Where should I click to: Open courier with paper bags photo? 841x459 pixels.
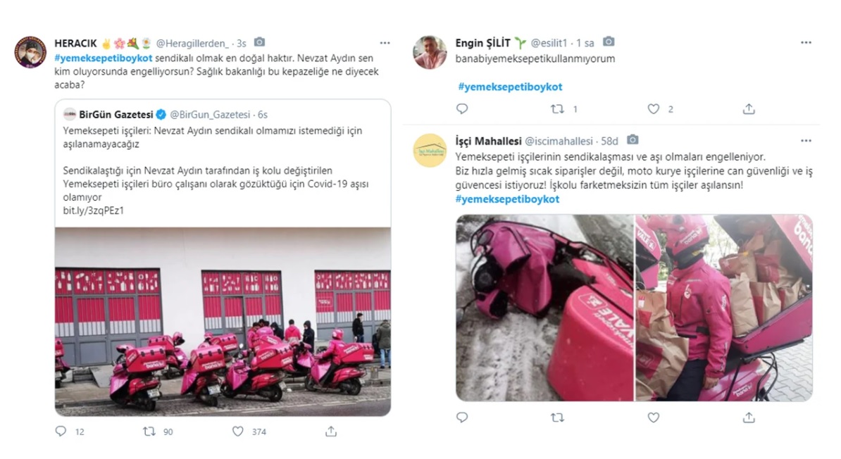[x=724, y=308]
